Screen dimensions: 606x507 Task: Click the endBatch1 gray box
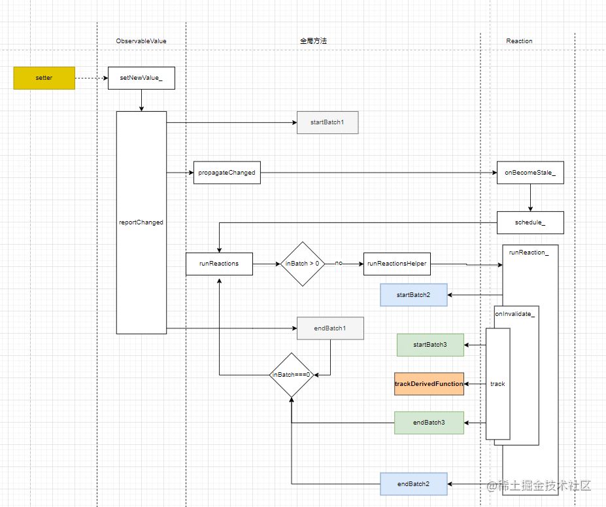[x=330, y=328]
